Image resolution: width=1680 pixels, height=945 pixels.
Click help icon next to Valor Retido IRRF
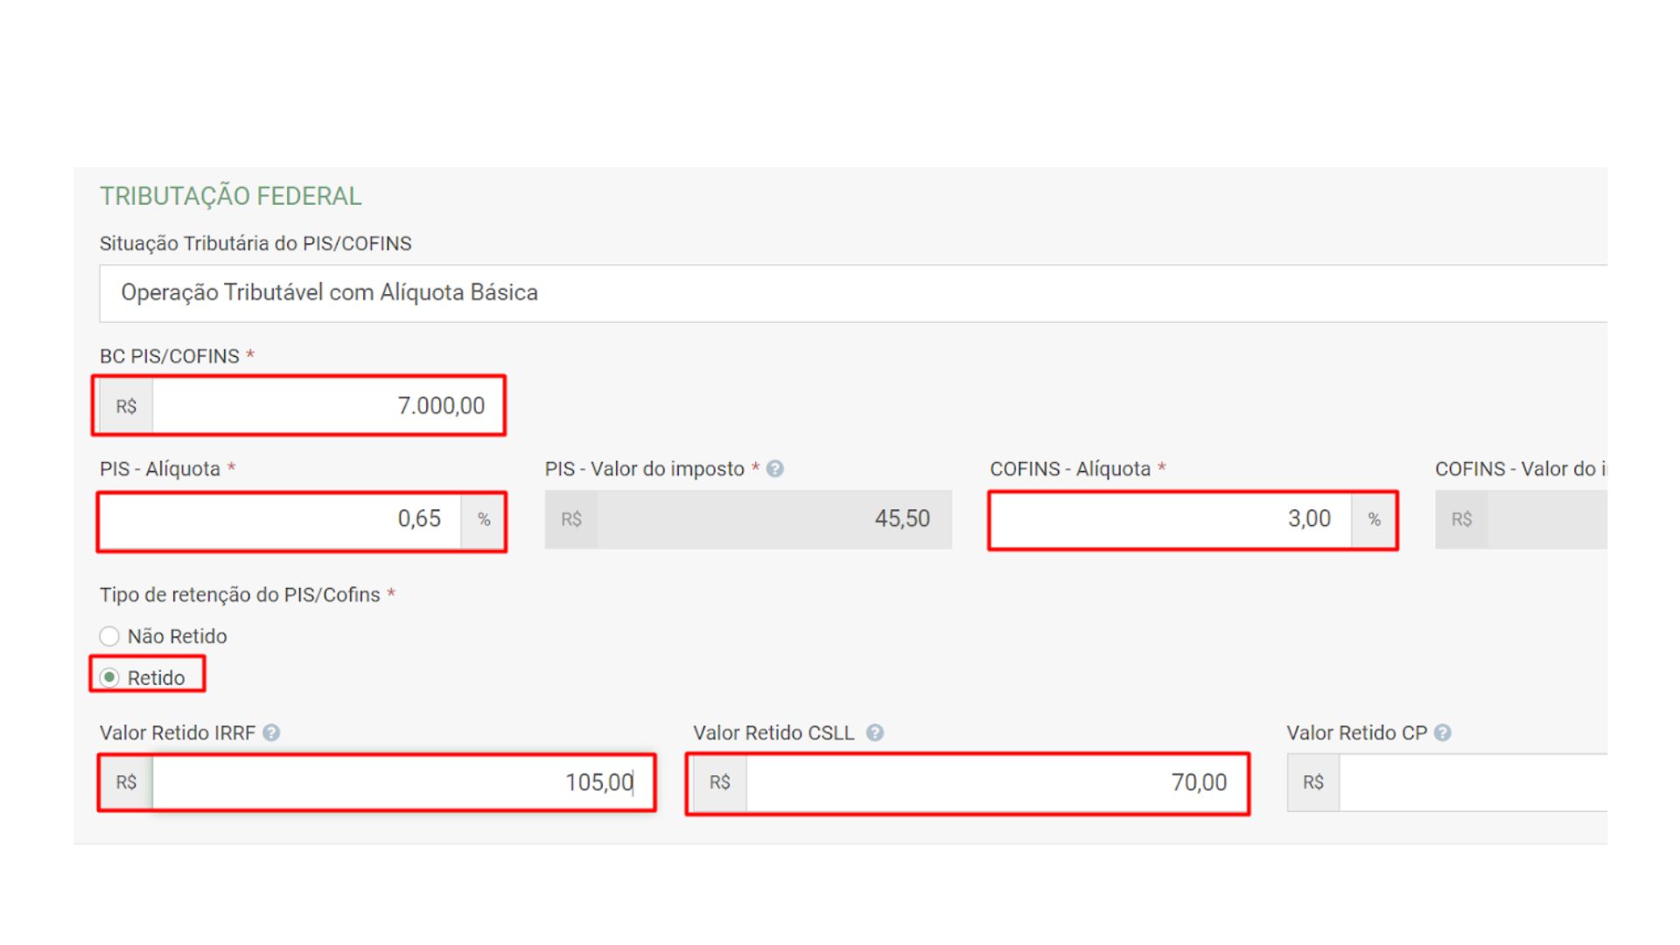271,732
